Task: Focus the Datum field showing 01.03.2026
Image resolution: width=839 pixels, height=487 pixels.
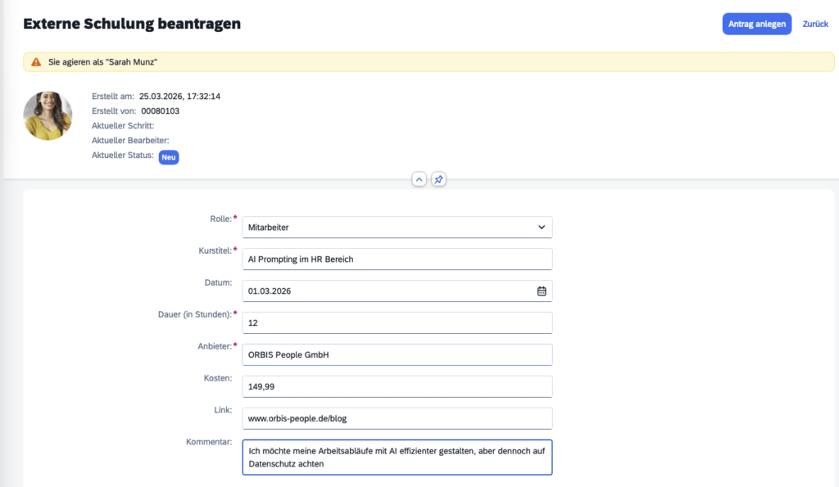Action: point(385,291)
